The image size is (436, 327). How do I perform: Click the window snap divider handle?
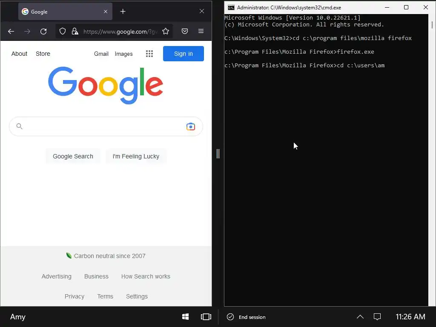click(218, 153)
